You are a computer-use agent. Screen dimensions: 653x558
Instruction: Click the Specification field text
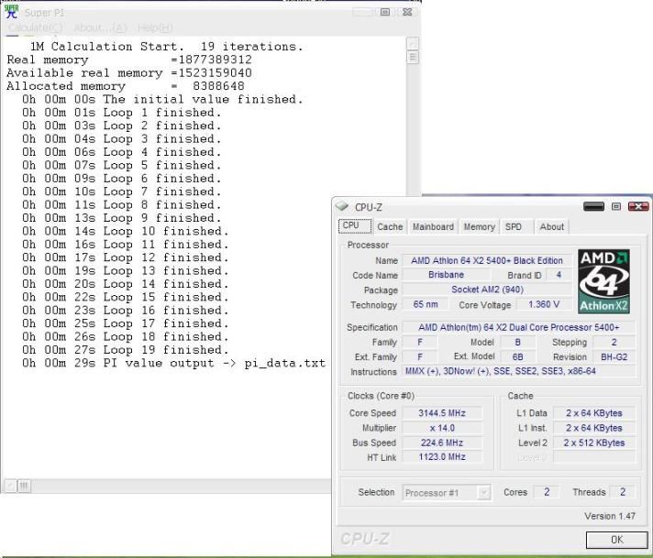click(519, 327)
